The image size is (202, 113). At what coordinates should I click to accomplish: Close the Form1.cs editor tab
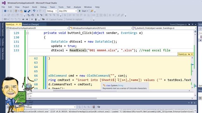click(x=20, y=24)
